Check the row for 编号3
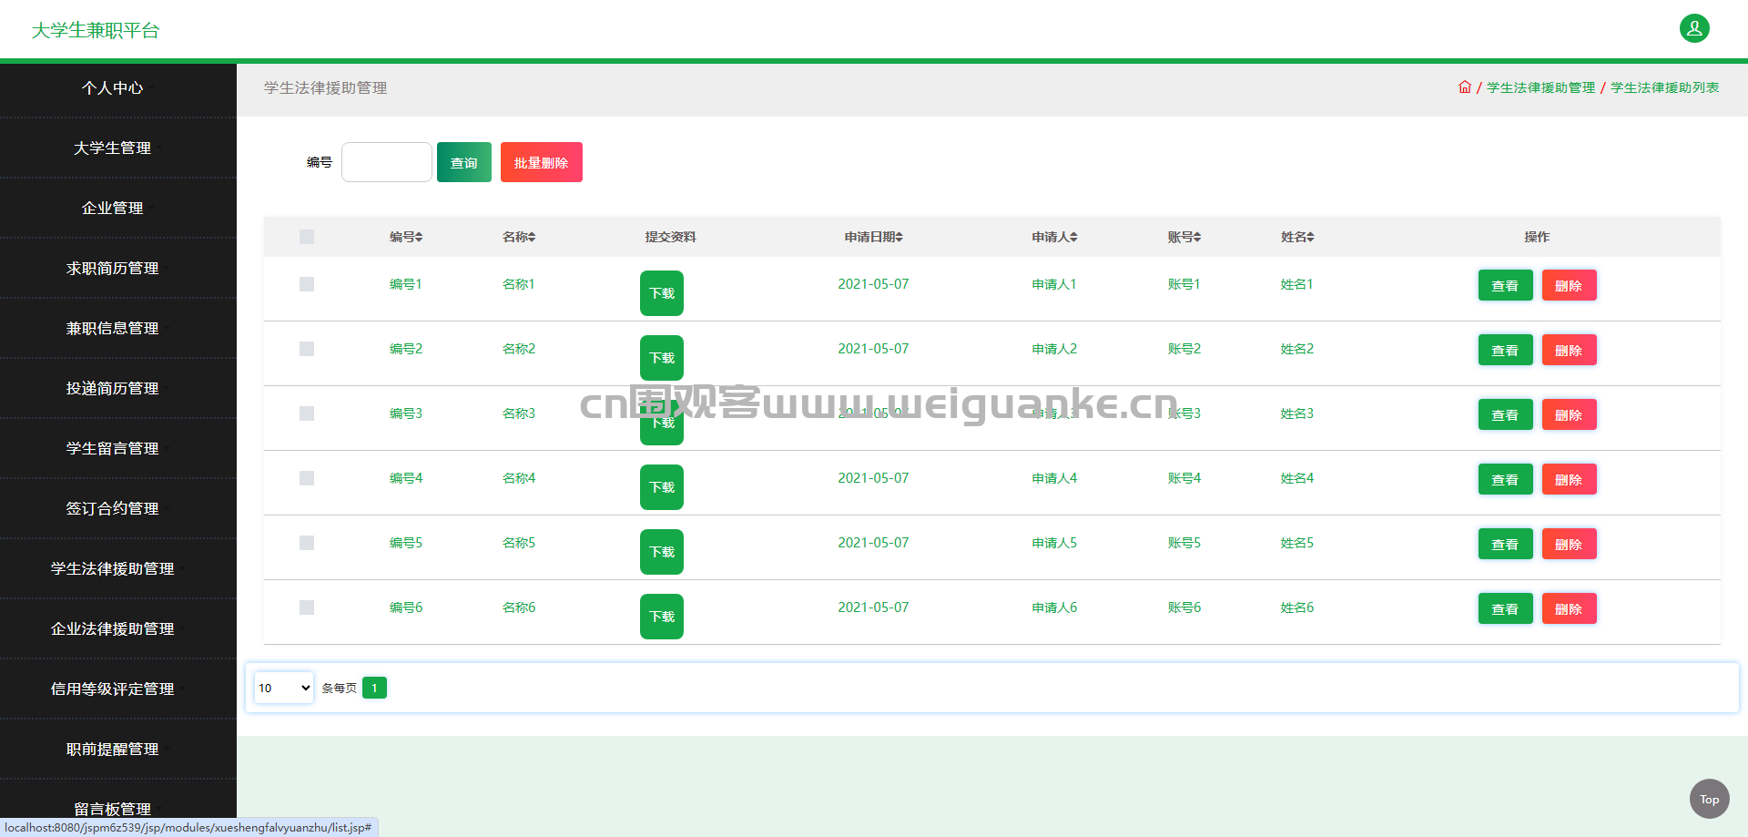The image size is (1748, 837). (307, 413)
